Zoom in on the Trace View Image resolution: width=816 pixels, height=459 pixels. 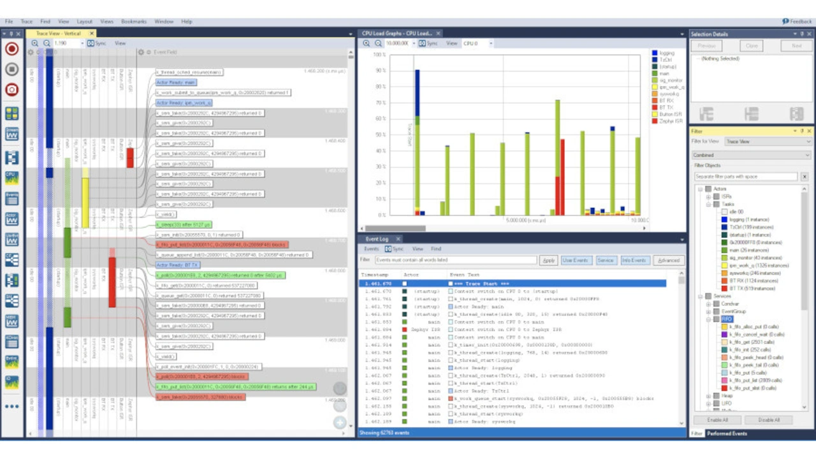pos(35,43)
